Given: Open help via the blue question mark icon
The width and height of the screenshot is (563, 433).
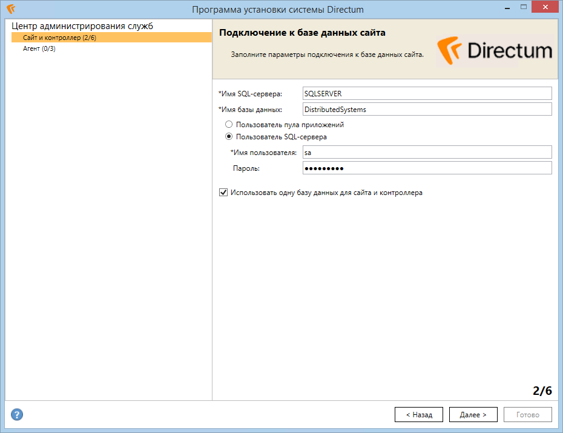Looking at the screenshot, I should (17, 414).
